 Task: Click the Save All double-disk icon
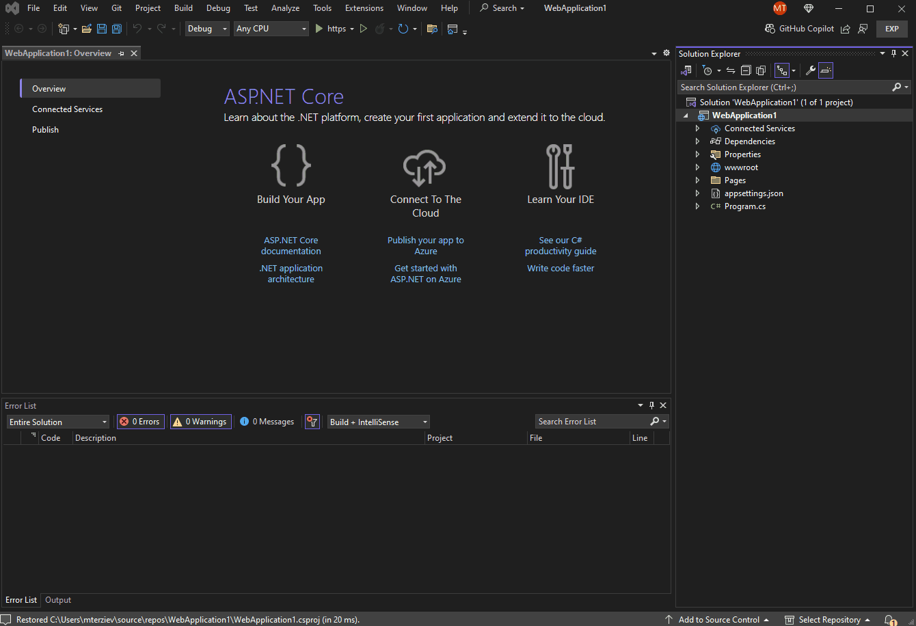pos(117,29)
